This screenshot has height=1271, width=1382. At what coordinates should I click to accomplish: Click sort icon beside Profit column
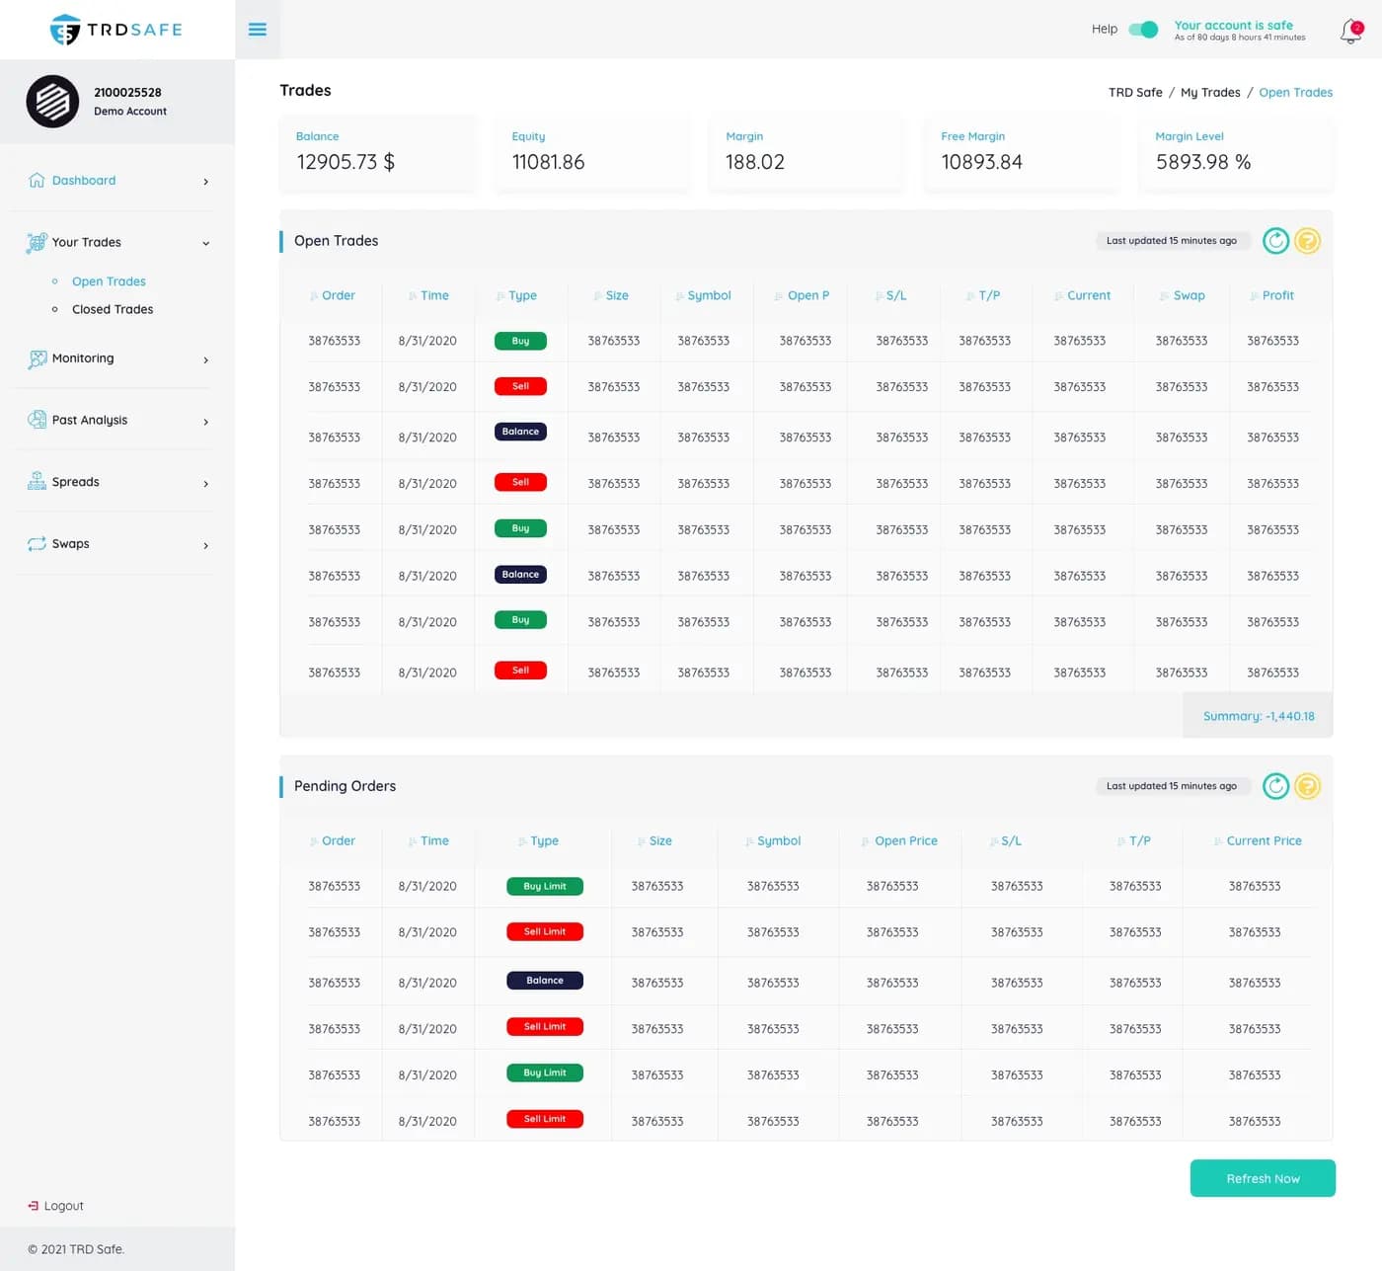[1255, 296]
